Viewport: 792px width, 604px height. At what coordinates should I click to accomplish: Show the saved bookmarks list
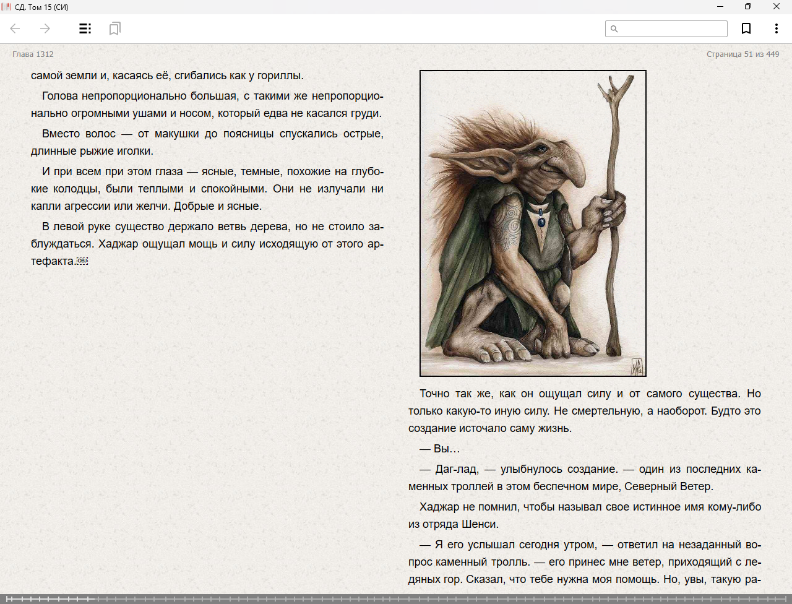click(114, 28)
